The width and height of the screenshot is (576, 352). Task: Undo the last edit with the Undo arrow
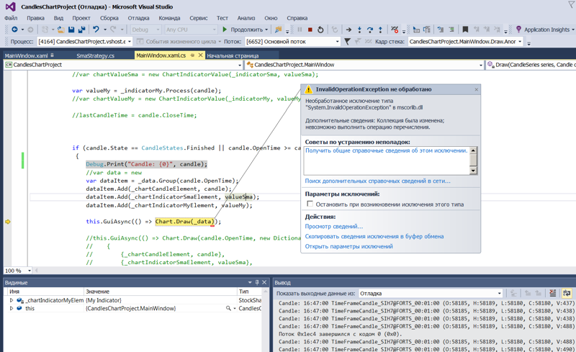coord(96,30)
